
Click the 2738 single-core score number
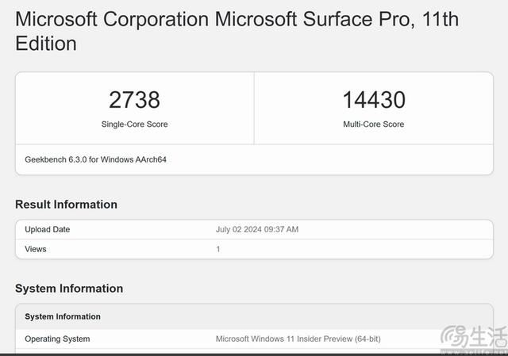(x=134, y=99)
